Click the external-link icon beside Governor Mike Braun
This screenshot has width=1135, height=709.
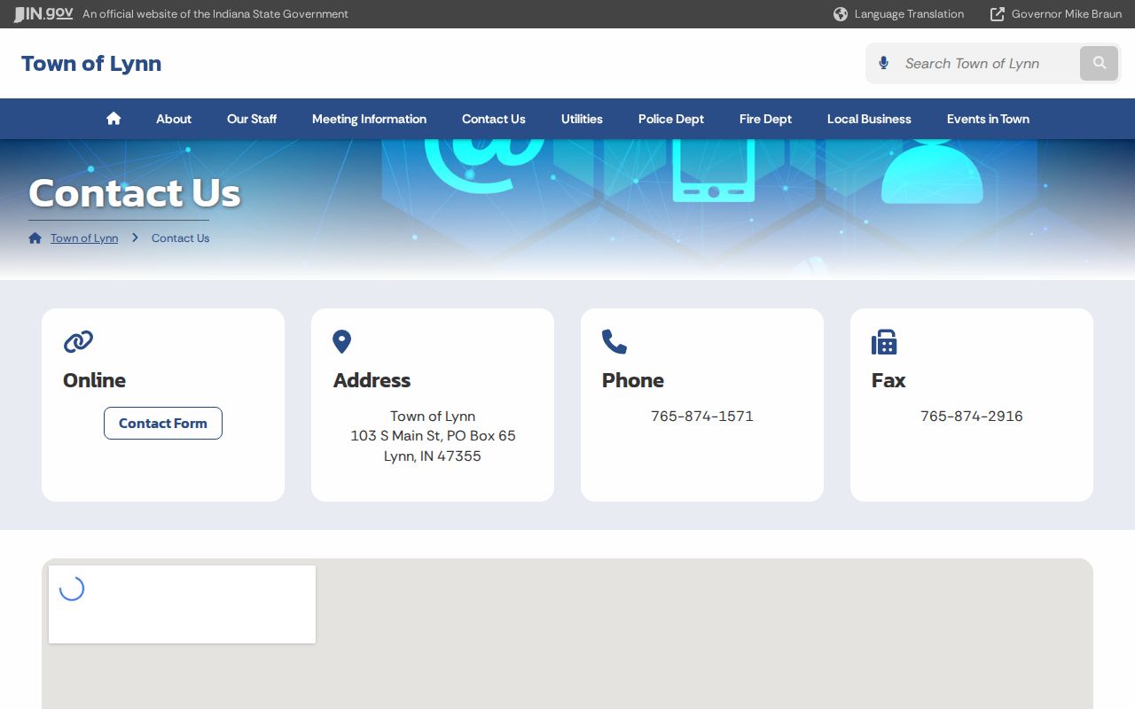tap(998, 14)
